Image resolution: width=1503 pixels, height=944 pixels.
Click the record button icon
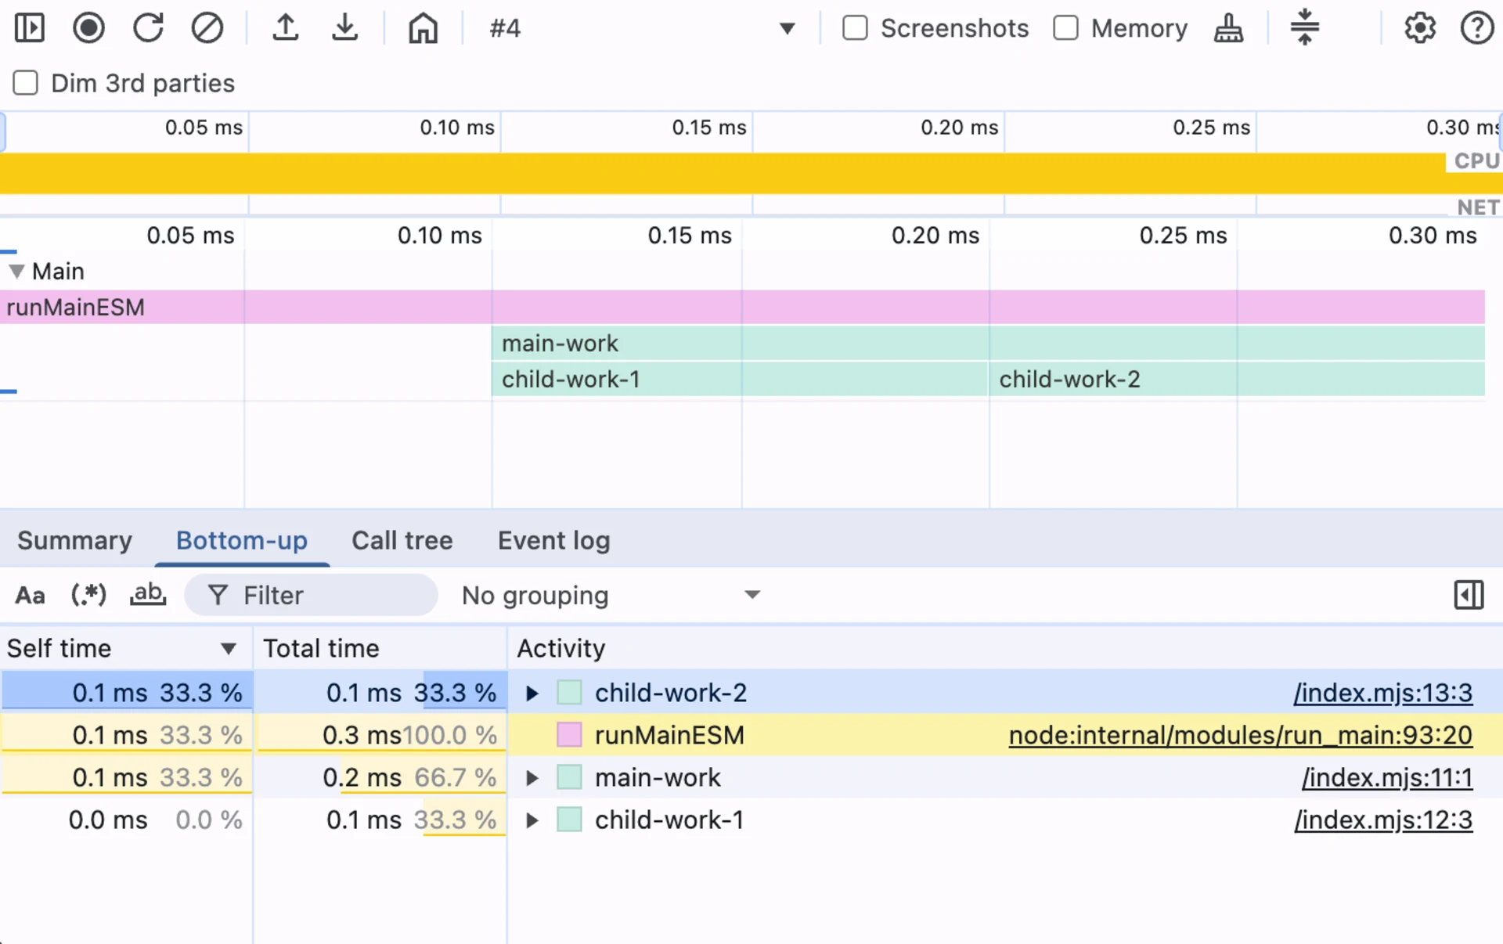88,28
